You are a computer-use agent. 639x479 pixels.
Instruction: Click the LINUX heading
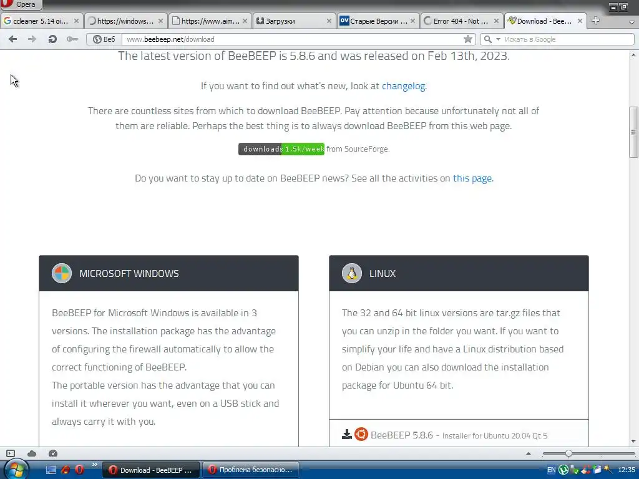(x=383, y=274)
